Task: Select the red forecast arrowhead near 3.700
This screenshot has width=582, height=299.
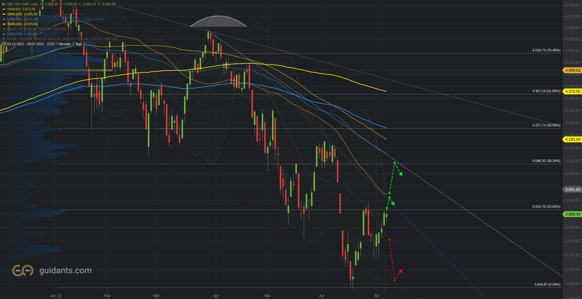Action: (400, 271)
